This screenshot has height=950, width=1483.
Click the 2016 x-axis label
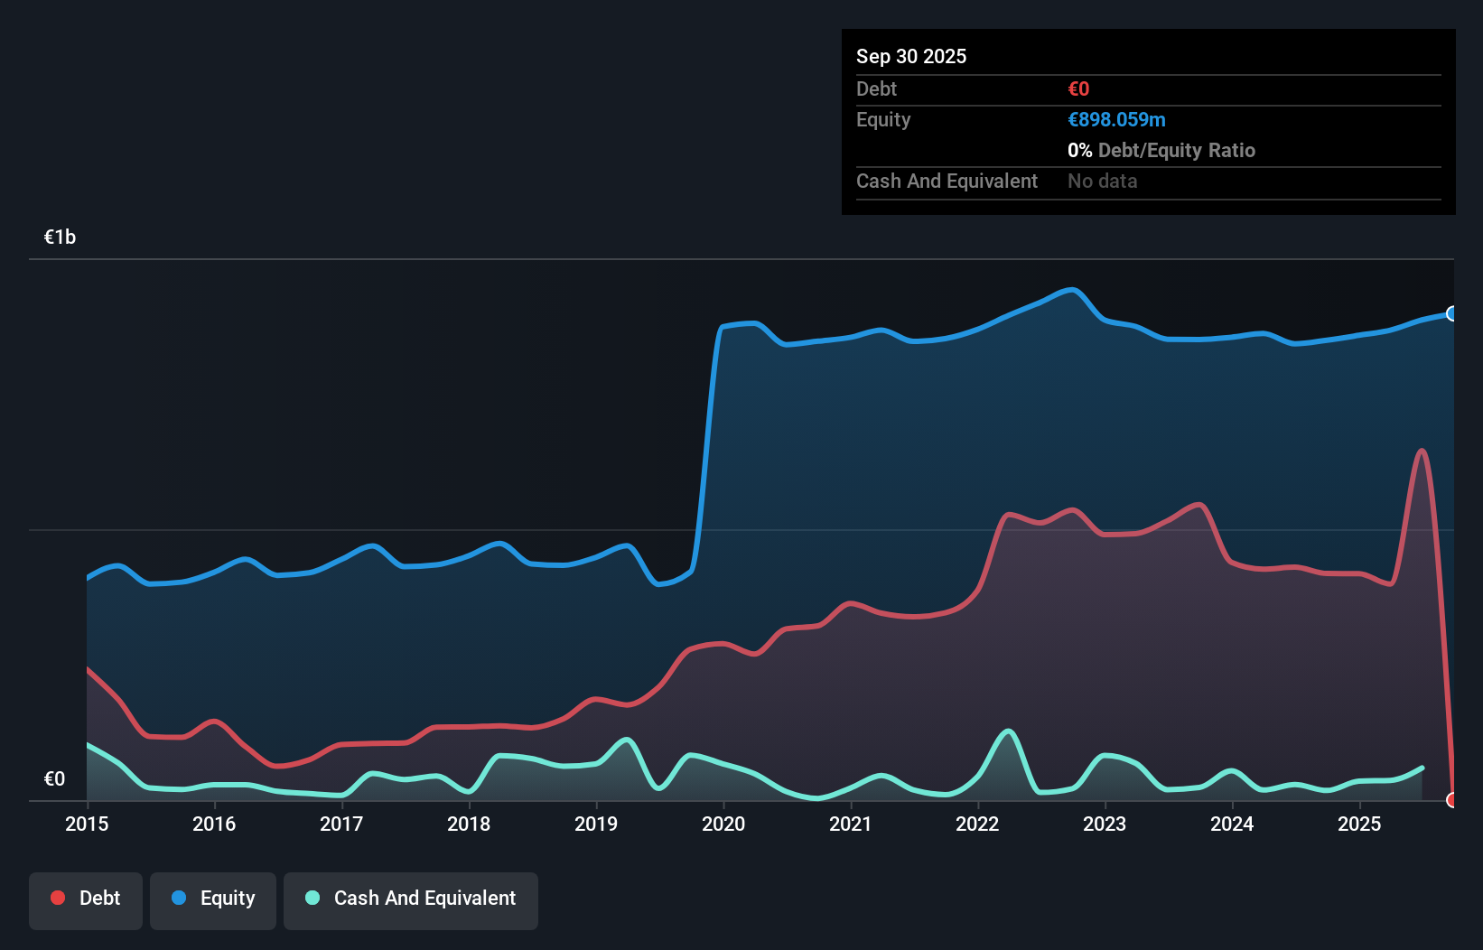click(214, 824)
